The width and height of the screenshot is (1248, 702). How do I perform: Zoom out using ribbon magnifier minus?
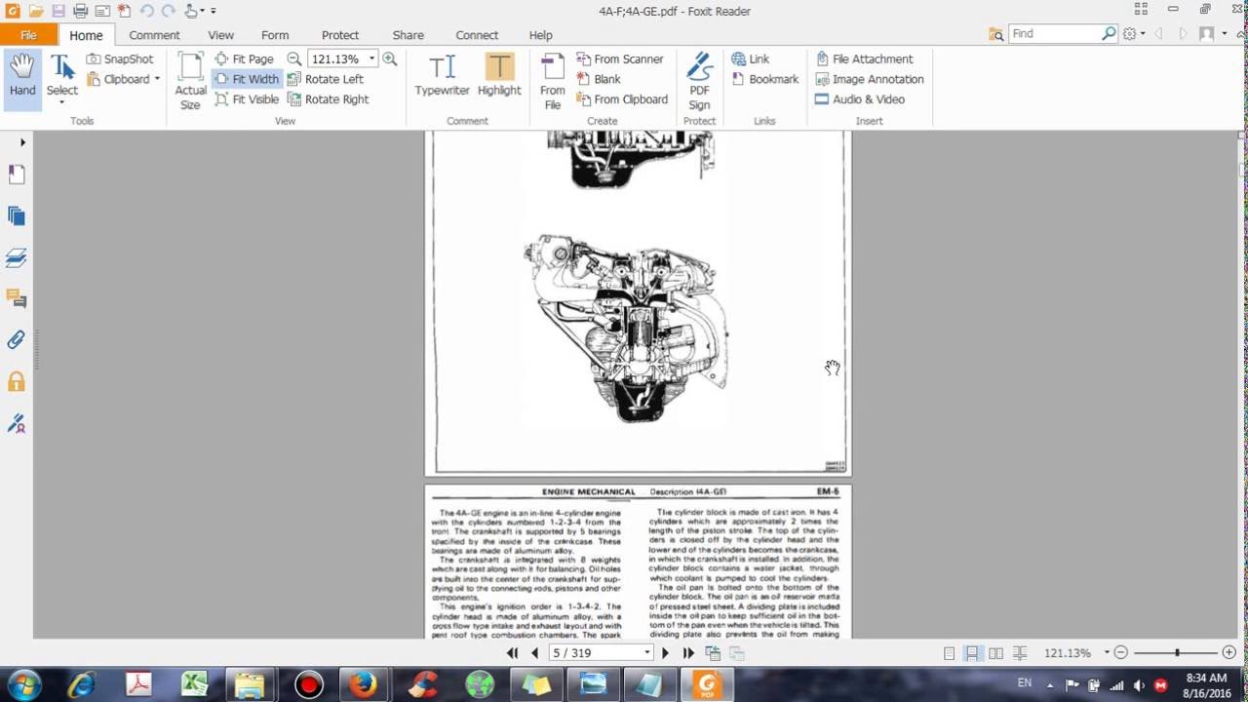(x=293, y=58)
